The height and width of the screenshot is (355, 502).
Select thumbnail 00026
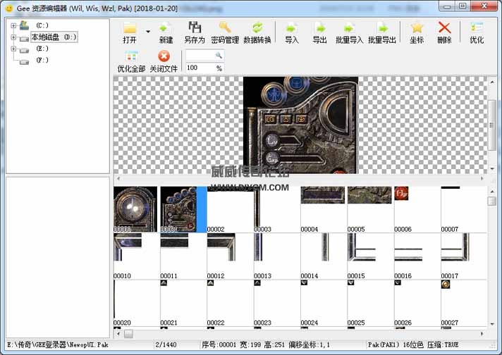[417, 303]
